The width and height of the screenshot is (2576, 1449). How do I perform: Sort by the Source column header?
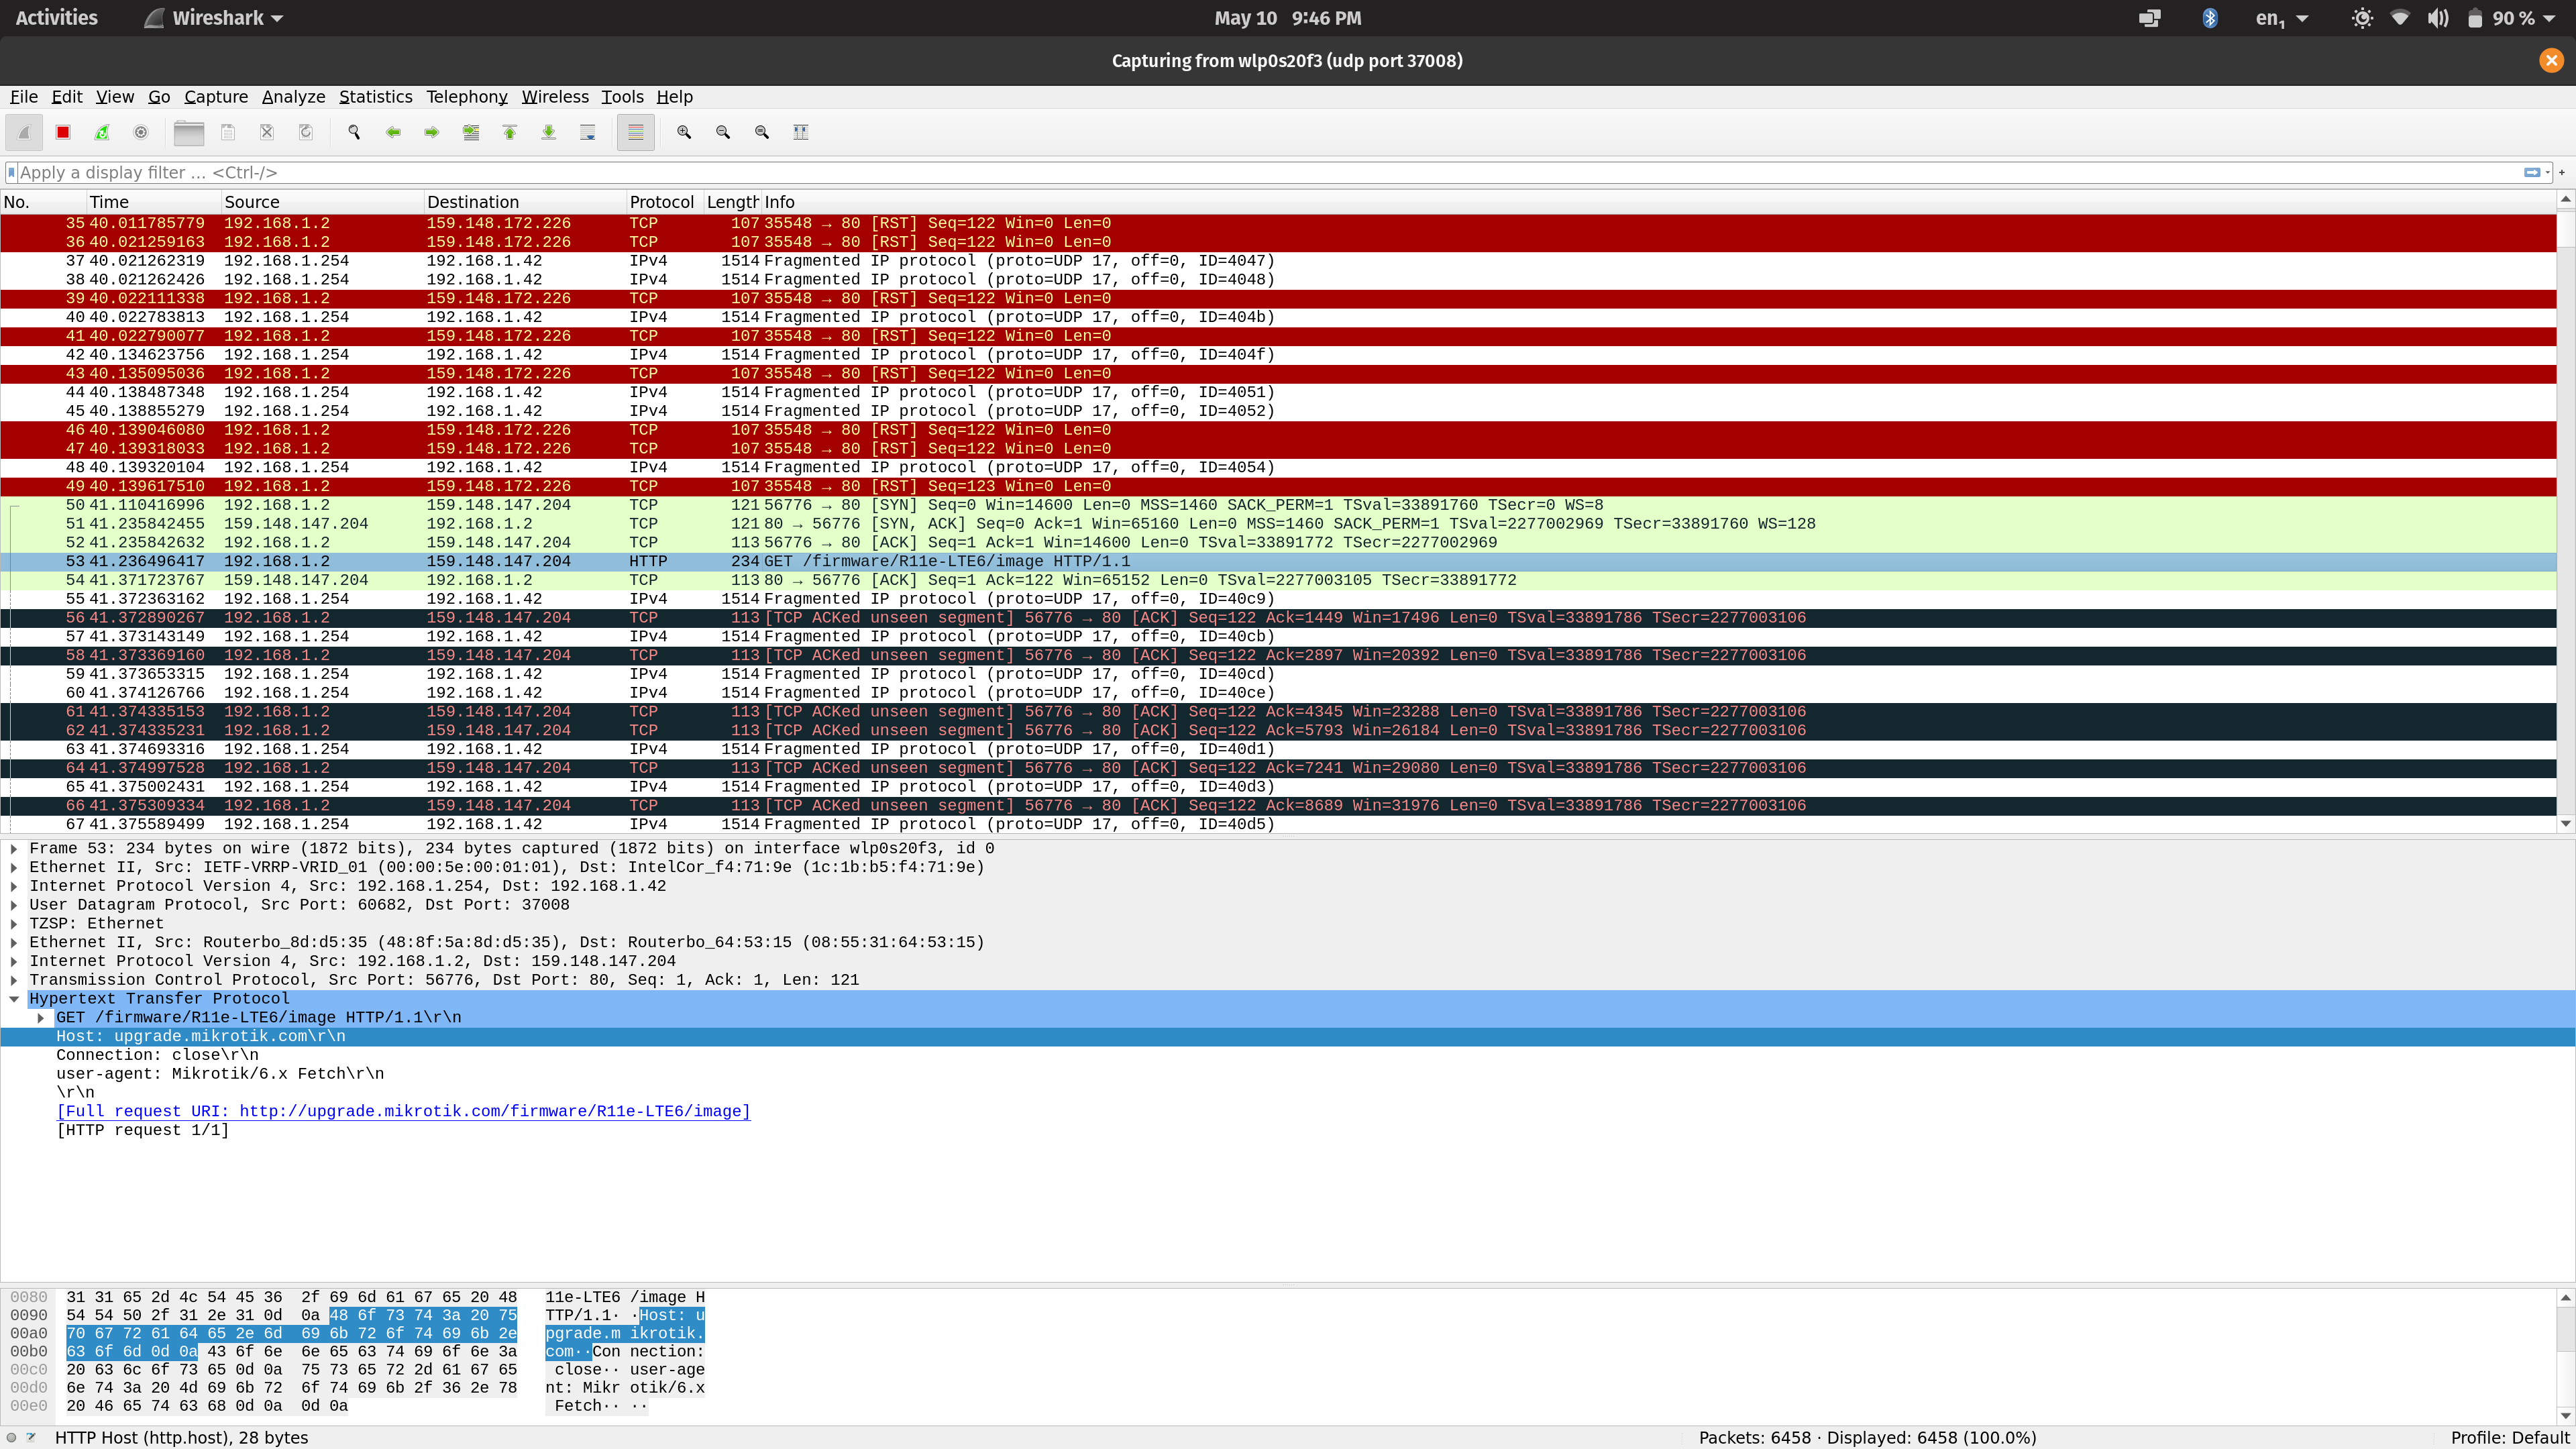[x=322, y=202]
